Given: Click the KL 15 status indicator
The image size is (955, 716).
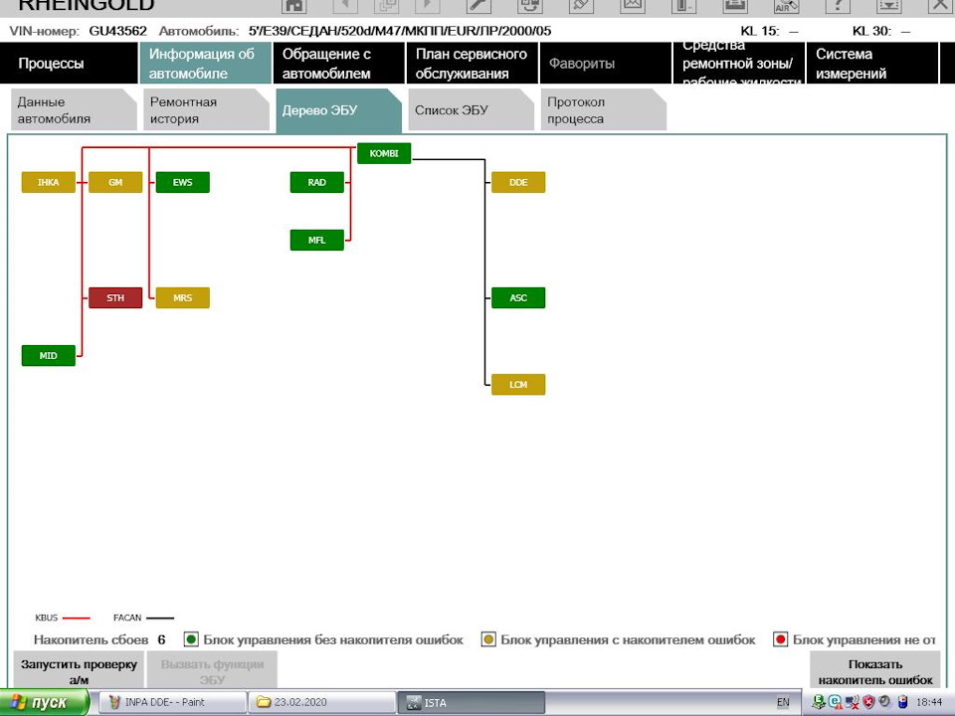Looking at the screenshot, I should point(770,31).
